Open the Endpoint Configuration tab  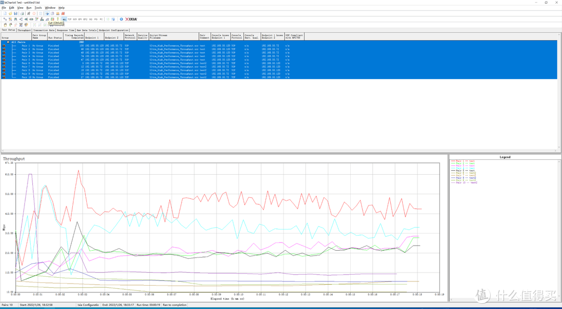tap(113, 30)
